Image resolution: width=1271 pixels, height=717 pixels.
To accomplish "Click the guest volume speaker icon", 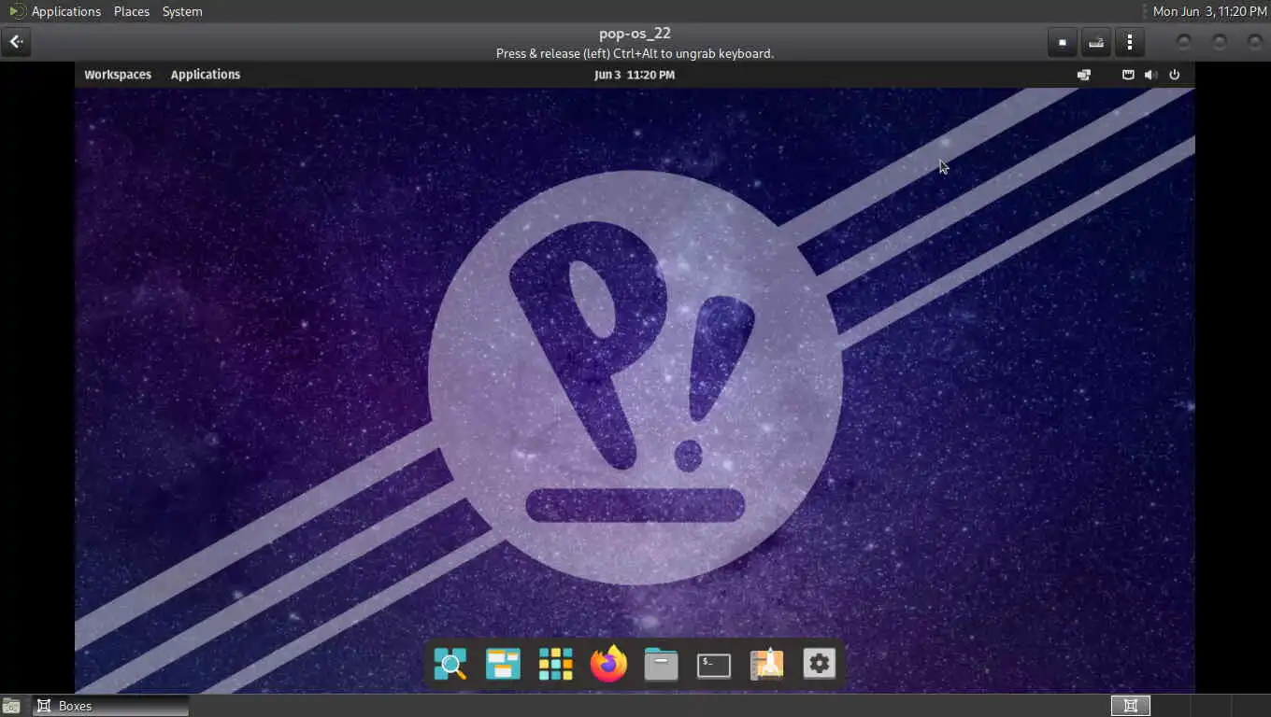I will tap(1150, 75).
